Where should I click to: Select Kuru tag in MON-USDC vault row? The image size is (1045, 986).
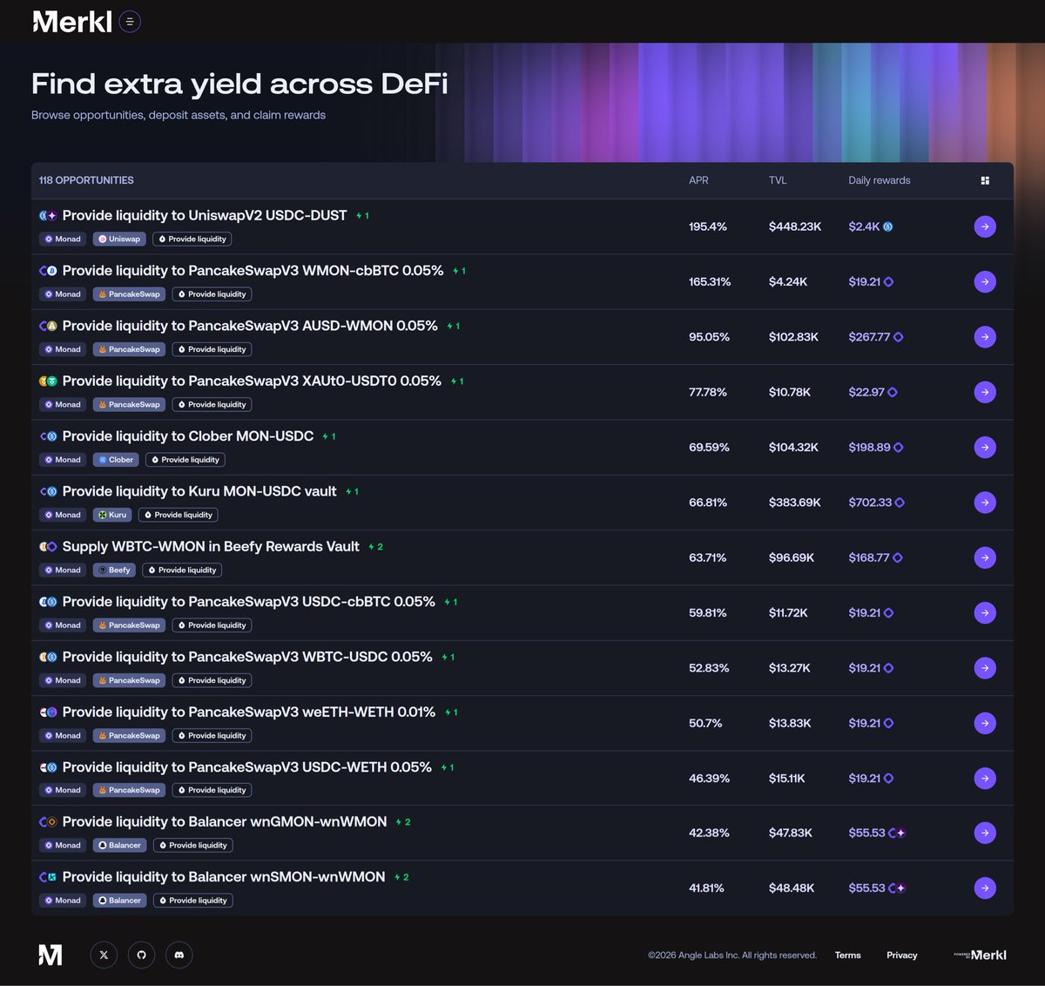[x=112, y=515]
